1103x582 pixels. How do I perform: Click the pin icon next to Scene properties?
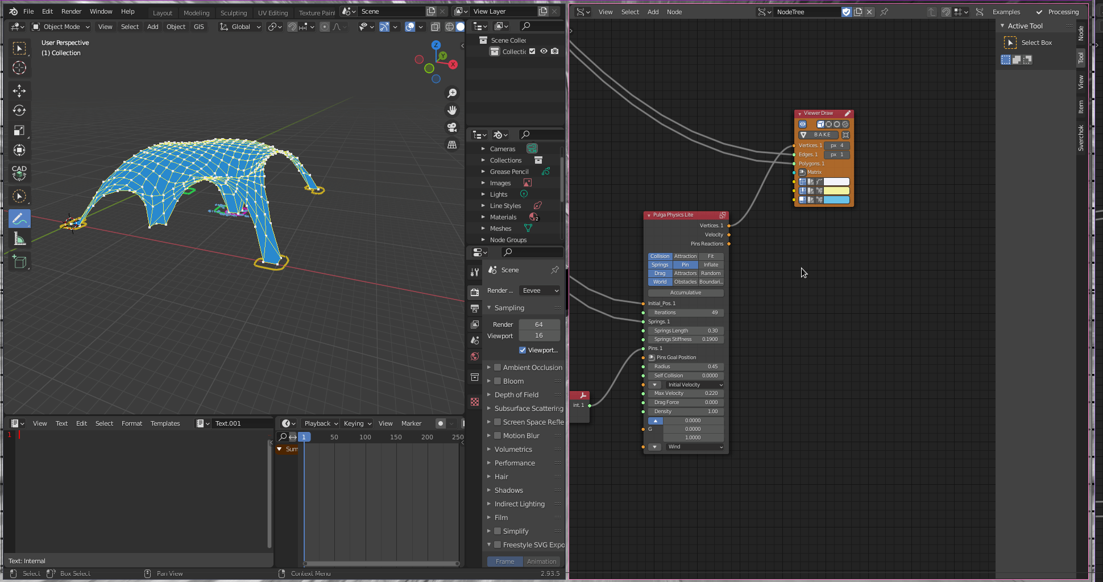click(555, 270)
